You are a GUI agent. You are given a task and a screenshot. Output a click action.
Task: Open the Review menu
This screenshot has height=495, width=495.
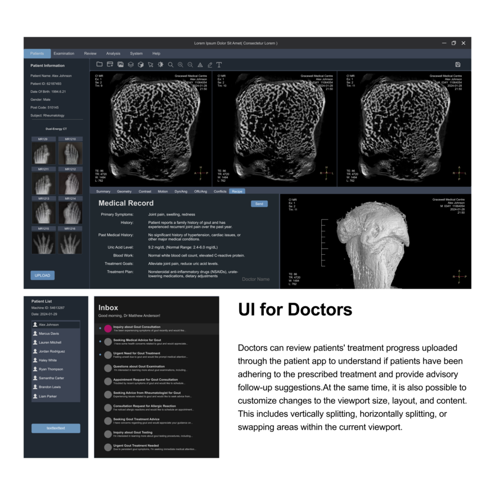tap(91, 53)
